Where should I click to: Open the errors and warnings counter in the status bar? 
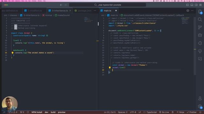[x=13, y=112]
